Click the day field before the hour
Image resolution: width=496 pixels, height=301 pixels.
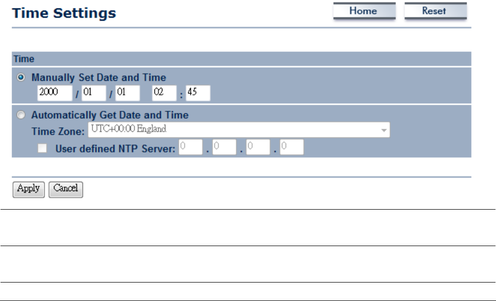point(127,93)
